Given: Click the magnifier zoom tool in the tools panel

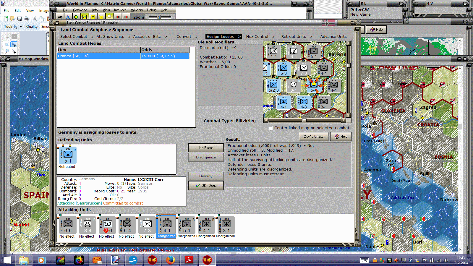Looking at the screenshot, I should pos(7,51).
